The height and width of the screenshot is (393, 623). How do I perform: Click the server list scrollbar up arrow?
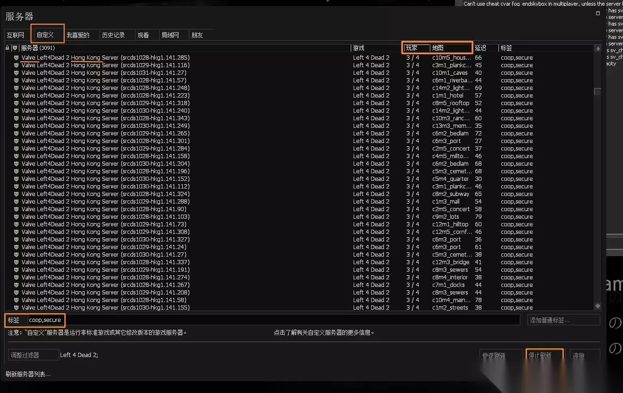tap(597, 48)
